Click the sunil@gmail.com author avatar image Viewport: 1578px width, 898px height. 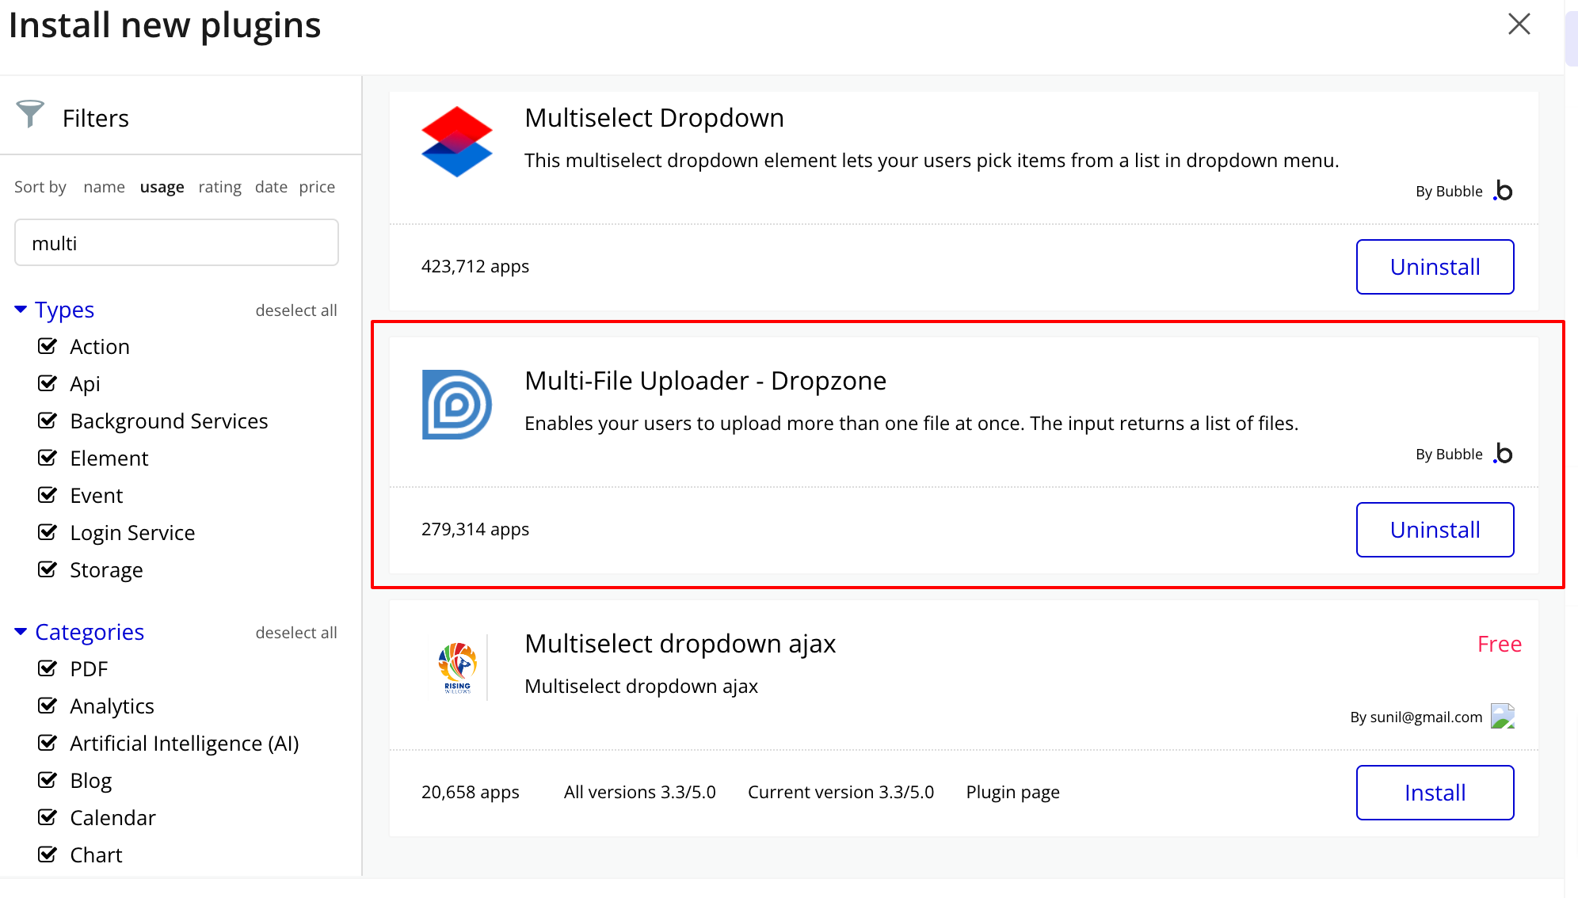click(1503, 716)
